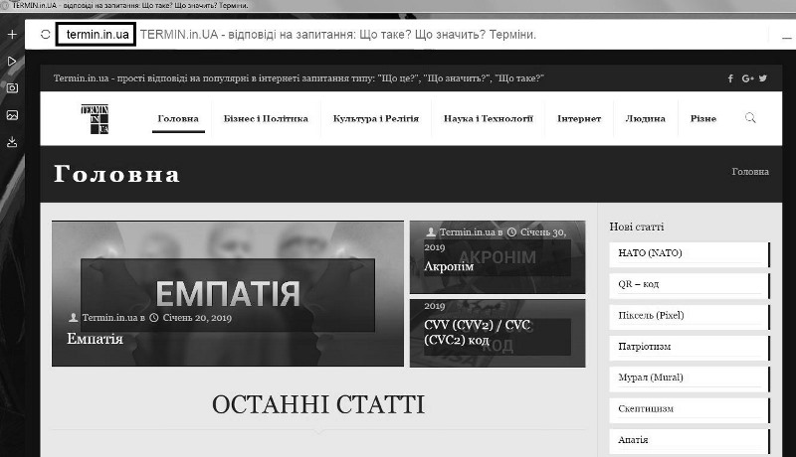Open the Емпатія featured article image

click(x=228, y=293)
